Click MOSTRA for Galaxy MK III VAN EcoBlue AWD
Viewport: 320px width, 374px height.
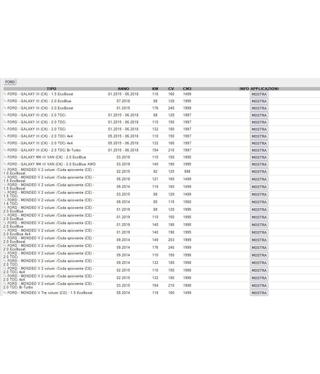259,164
